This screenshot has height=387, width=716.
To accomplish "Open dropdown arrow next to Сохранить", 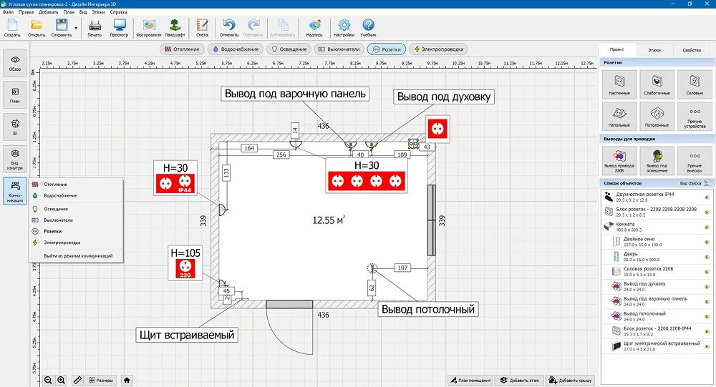I will 76,29.
